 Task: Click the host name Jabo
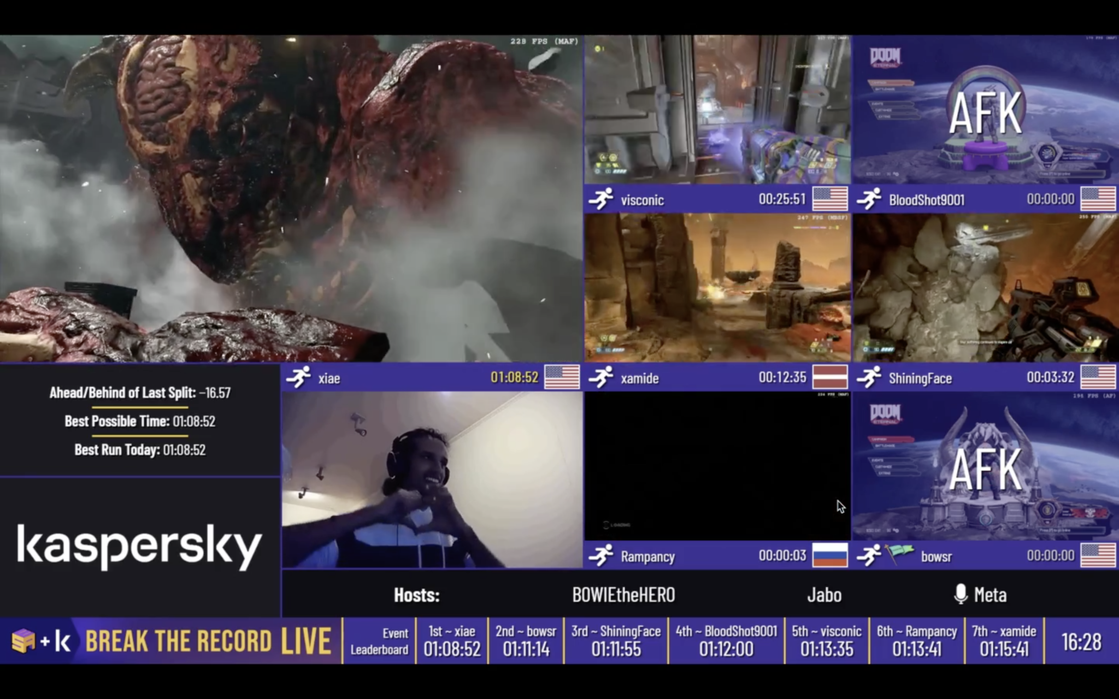pos(824,595)
